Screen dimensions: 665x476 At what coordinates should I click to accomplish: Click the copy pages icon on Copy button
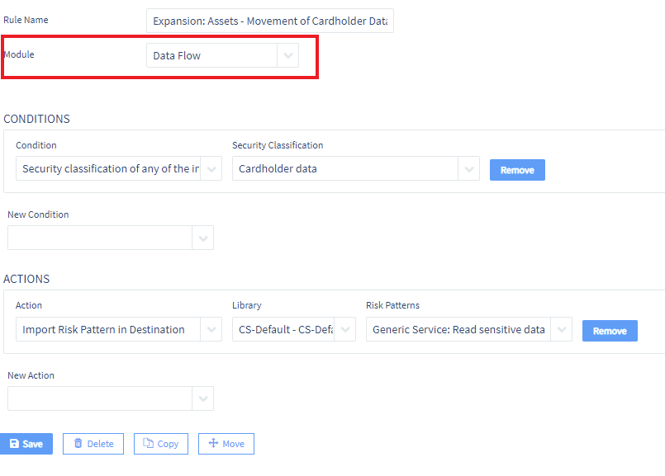point(147,443)
